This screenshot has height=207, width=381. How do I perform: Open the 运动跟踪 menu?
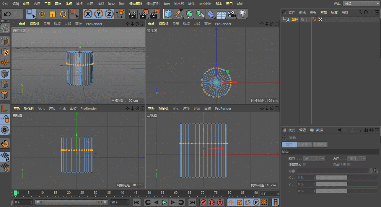click(136, 4)
